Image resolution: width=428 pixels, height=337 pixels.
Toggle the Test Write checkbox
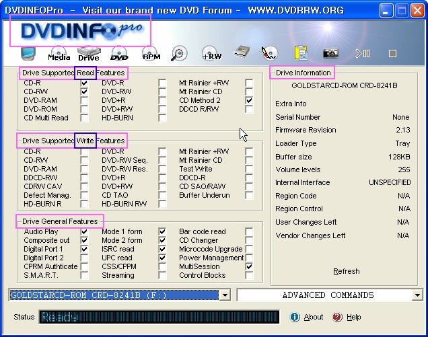click(x=249, y=169)
